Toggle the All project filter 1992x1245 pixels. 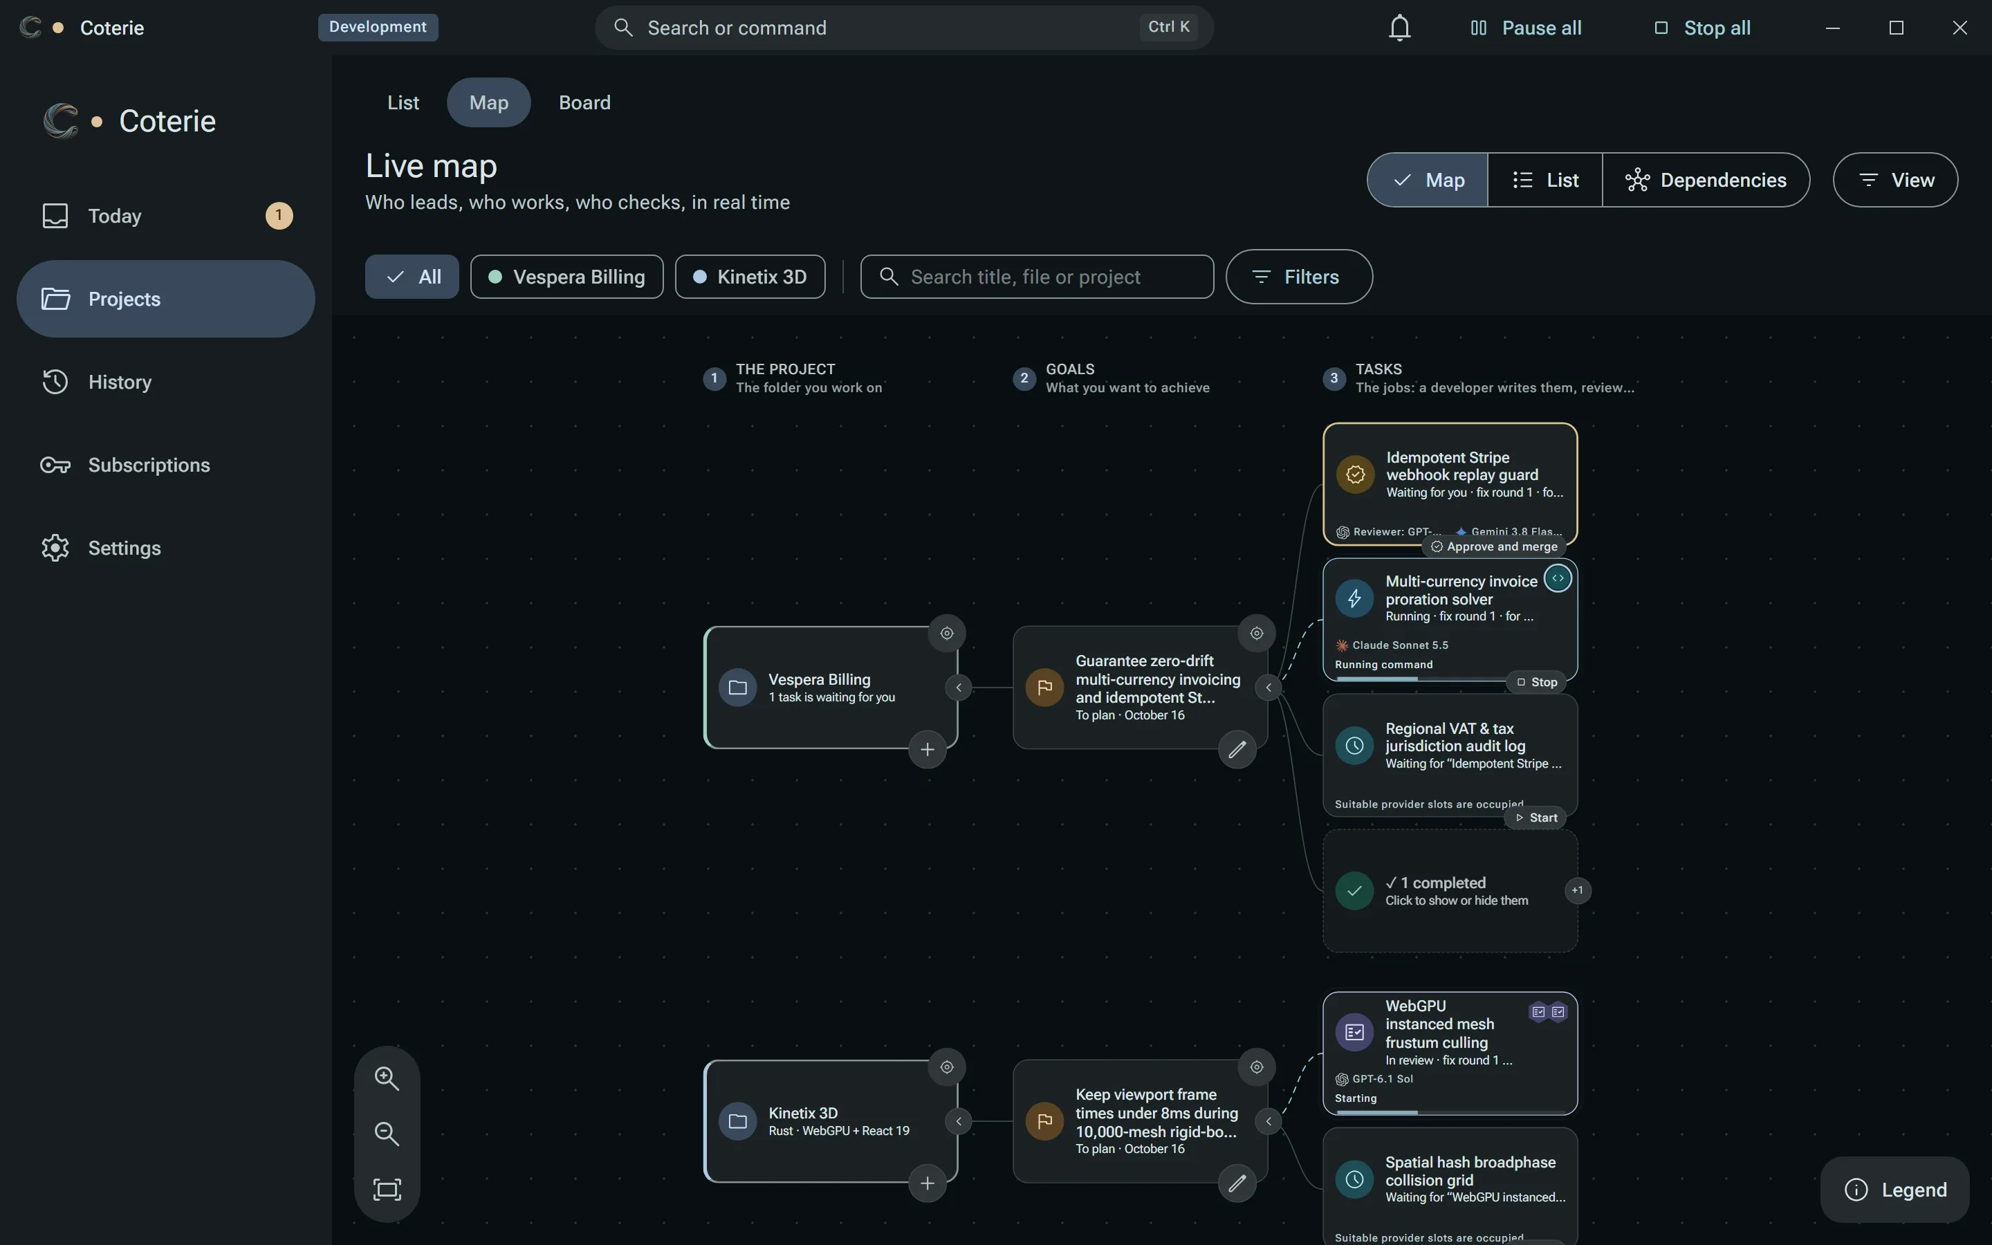[x=412, y=277]
